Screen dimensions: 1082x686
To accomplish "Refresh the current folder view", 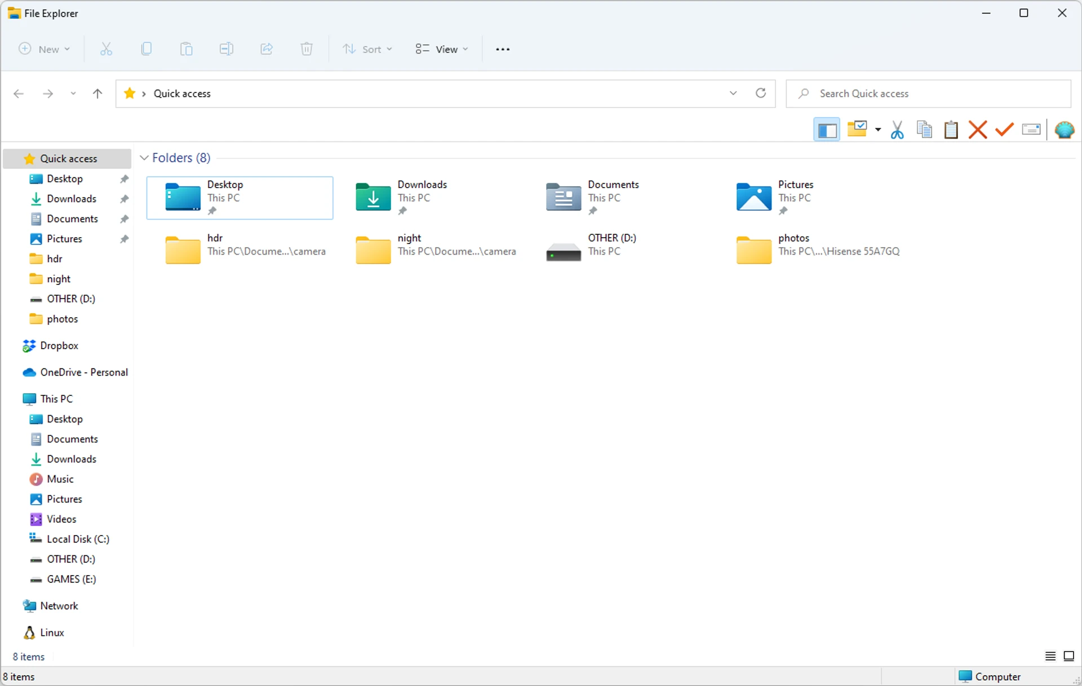I will [x=761, y=93].
